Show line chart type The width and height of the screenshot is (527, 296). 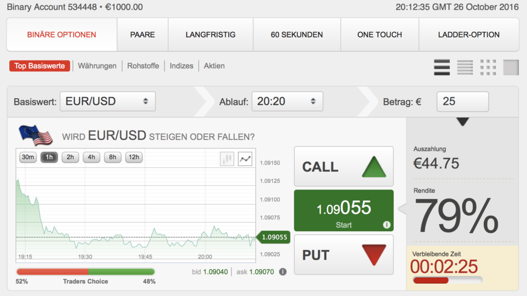245,159
